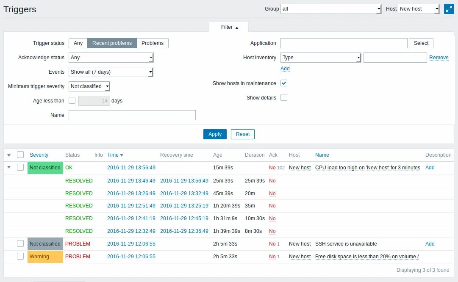458x282 pixels.
Task: Open the Group dropdown showing all
Action: coord(330,9)
